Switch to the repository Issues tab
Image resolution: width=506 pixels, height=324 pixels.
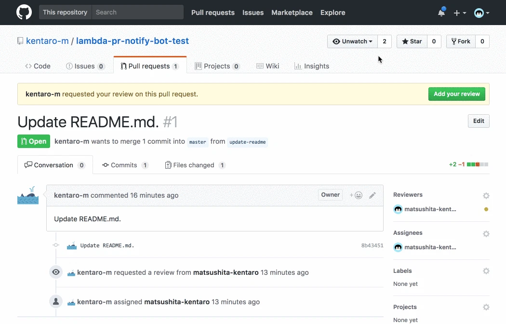[x=85, y=66]
